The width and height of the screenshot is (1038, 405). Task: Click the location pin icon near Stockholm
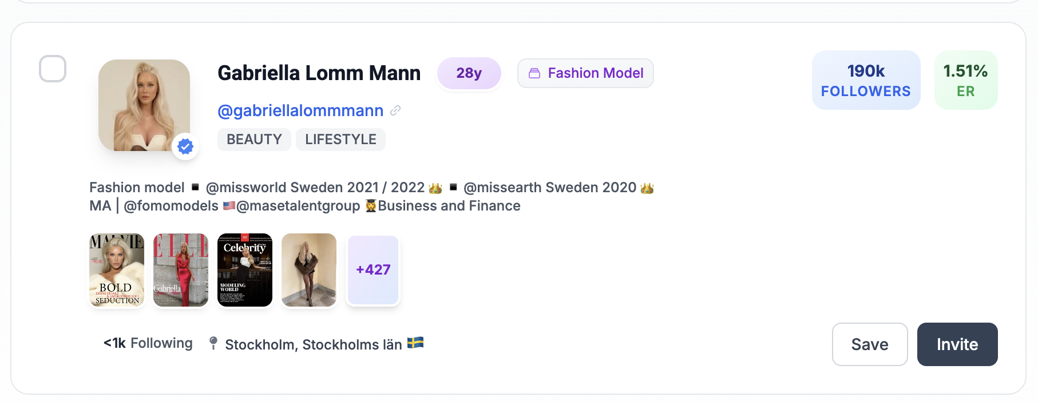[x=213, y=343]
